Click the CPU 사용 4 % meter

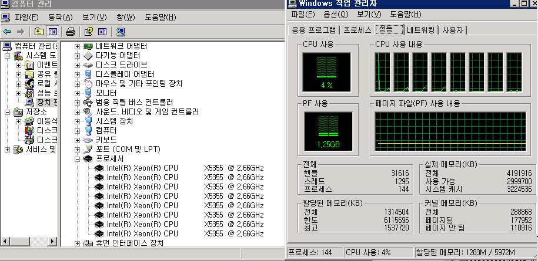327,72
